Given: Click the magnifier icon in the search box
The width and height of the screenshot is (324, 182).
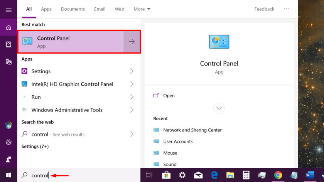Looking at the screenshot, I should 25,175.
